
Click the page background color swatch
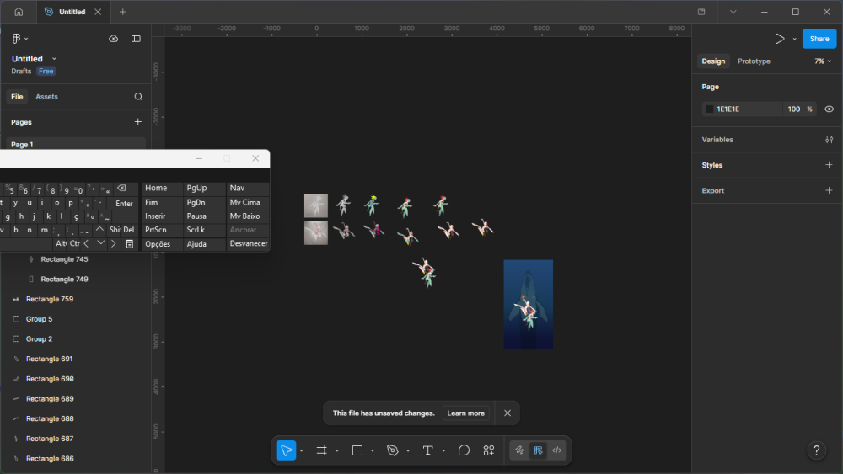[710, 109]
